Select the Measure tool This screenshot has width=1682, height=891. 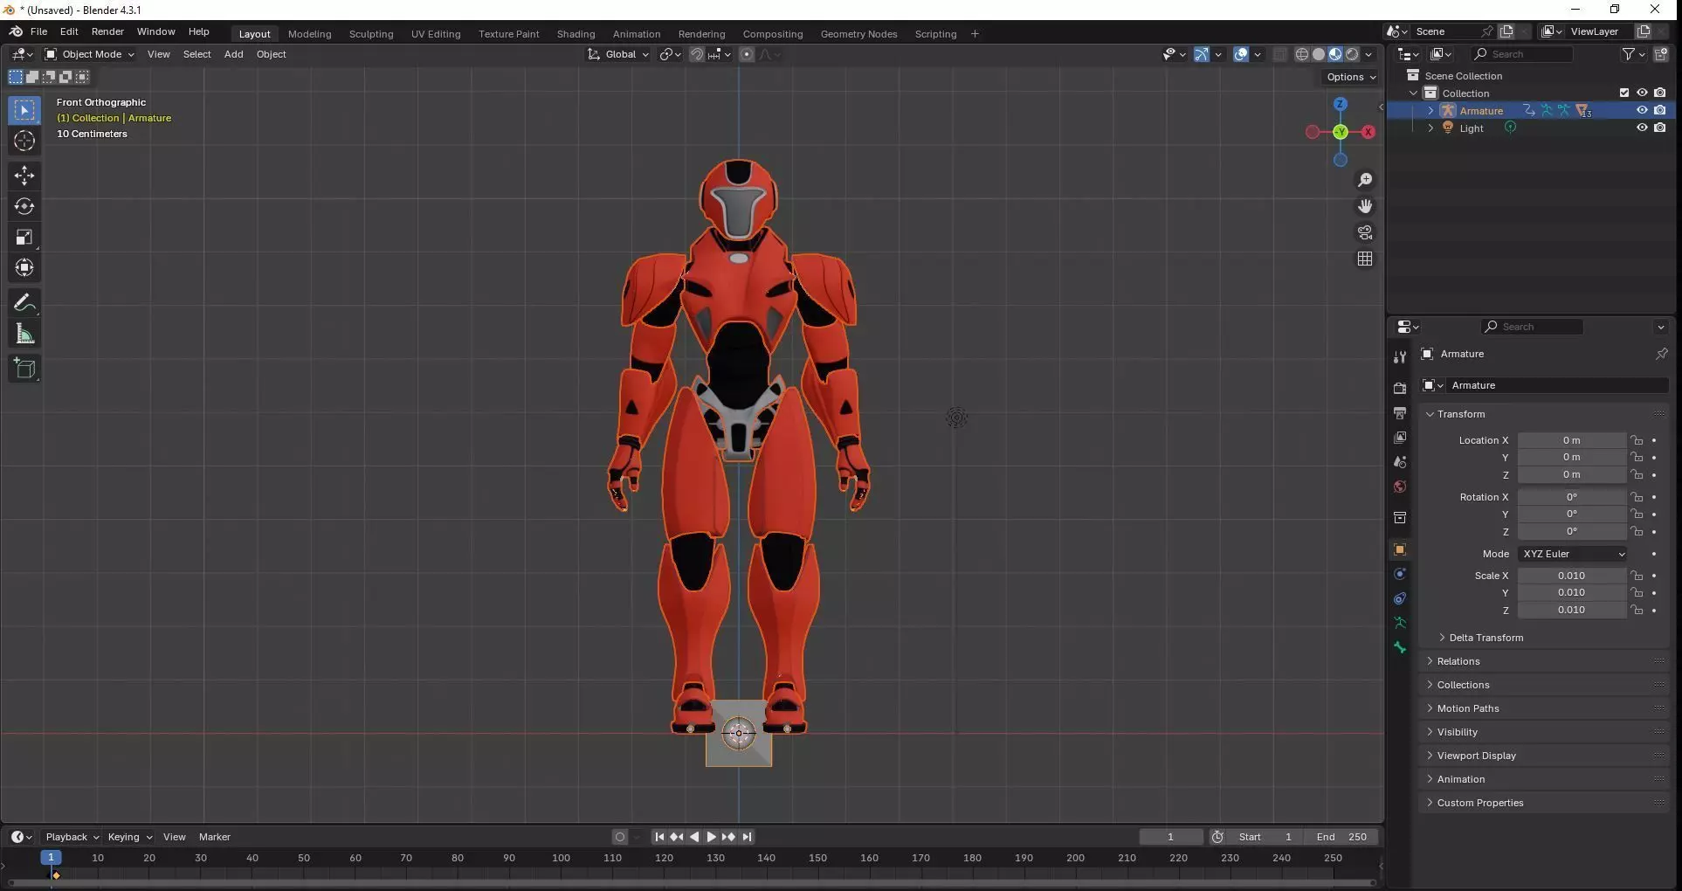point(24,334)
